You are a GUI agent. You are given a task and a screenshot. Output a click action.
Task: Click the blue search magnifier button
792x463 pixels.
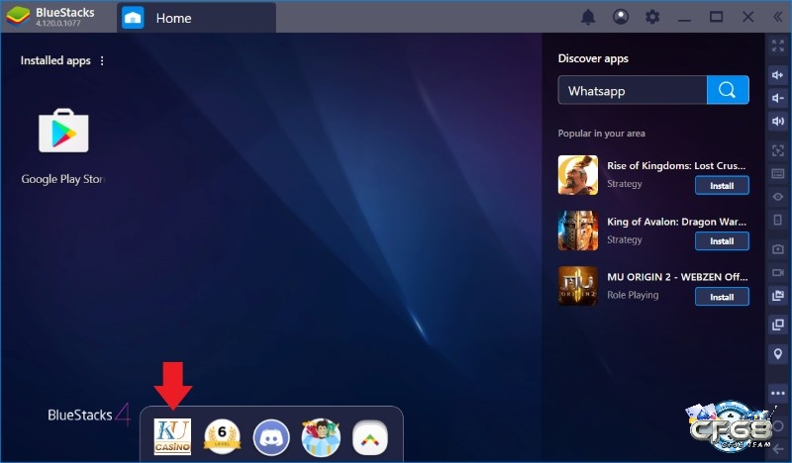(728, 90)
